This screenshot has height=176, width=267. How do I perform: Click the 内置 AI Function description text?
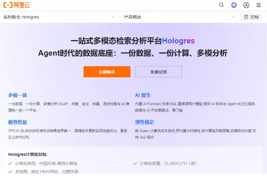[196, 107]
